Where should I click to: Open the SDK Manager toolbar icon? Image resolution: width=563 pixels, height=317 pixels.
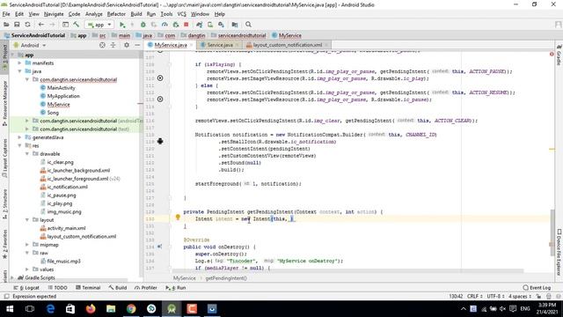[221, 25]
